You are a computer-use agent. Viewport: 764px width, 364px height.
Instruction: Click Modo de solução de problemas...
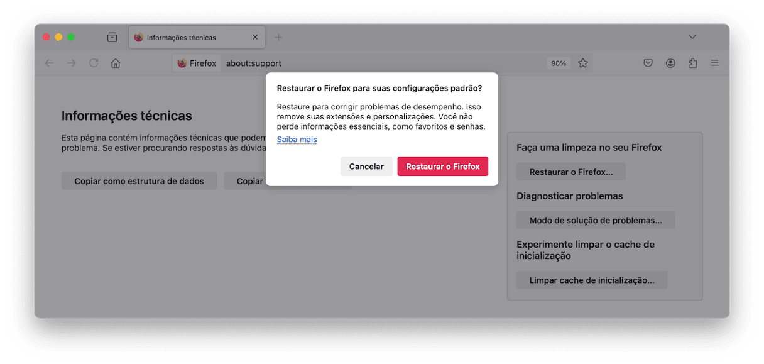pos(596,220)
